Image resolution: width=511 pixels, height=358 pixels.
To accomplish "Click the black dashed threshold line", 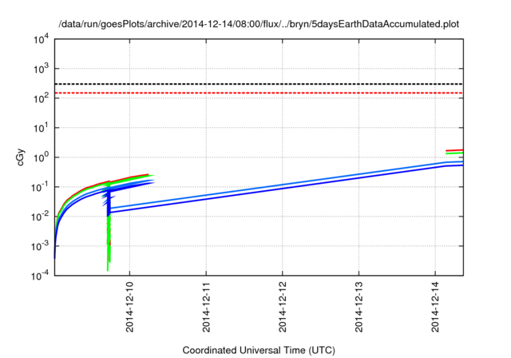I will coord(259,84).
